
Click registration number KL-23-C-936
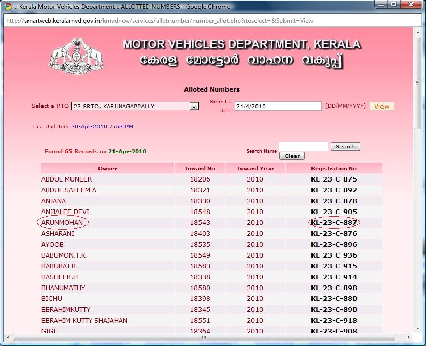tap(334, 255)
